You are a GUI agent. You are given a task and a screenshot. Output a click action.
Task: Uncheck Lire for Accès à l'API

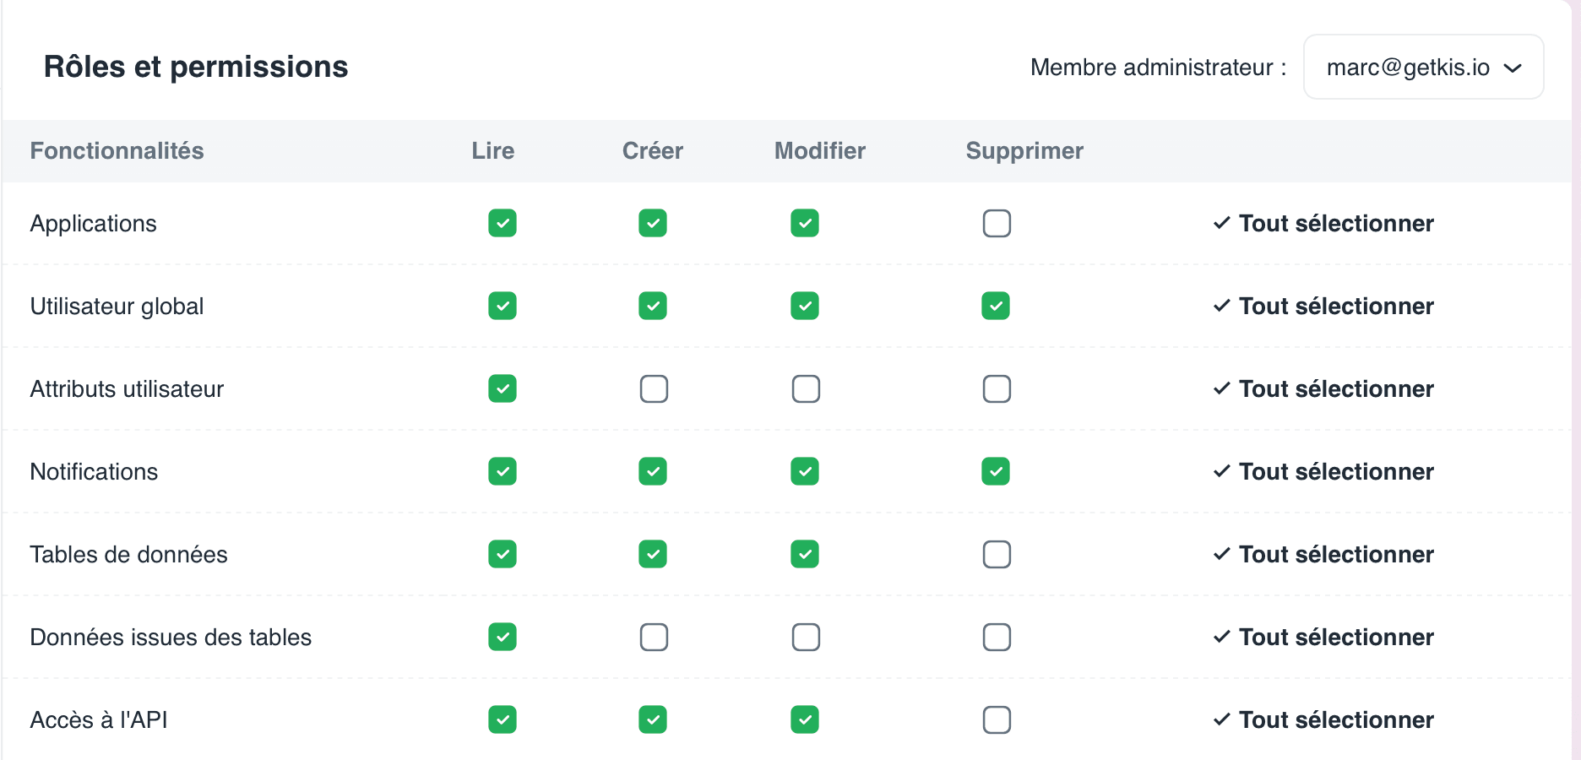(x=503, y=719)
